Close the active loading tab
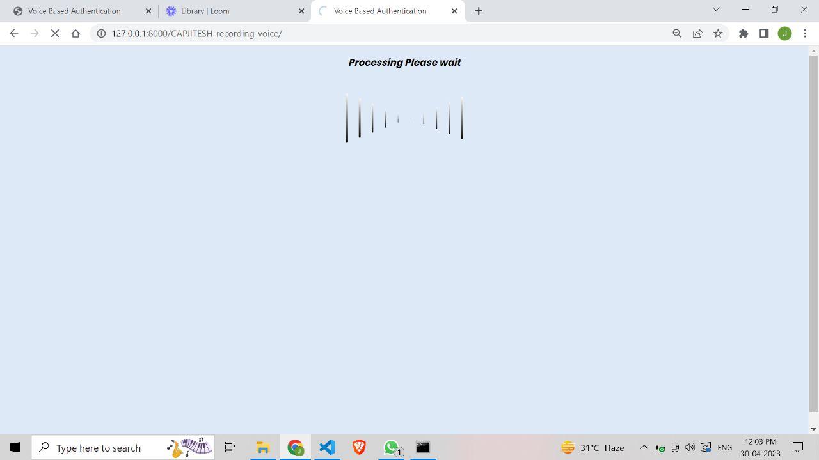Screen dimensions: 819x460 pyautogui.click(x=454, y=11)
